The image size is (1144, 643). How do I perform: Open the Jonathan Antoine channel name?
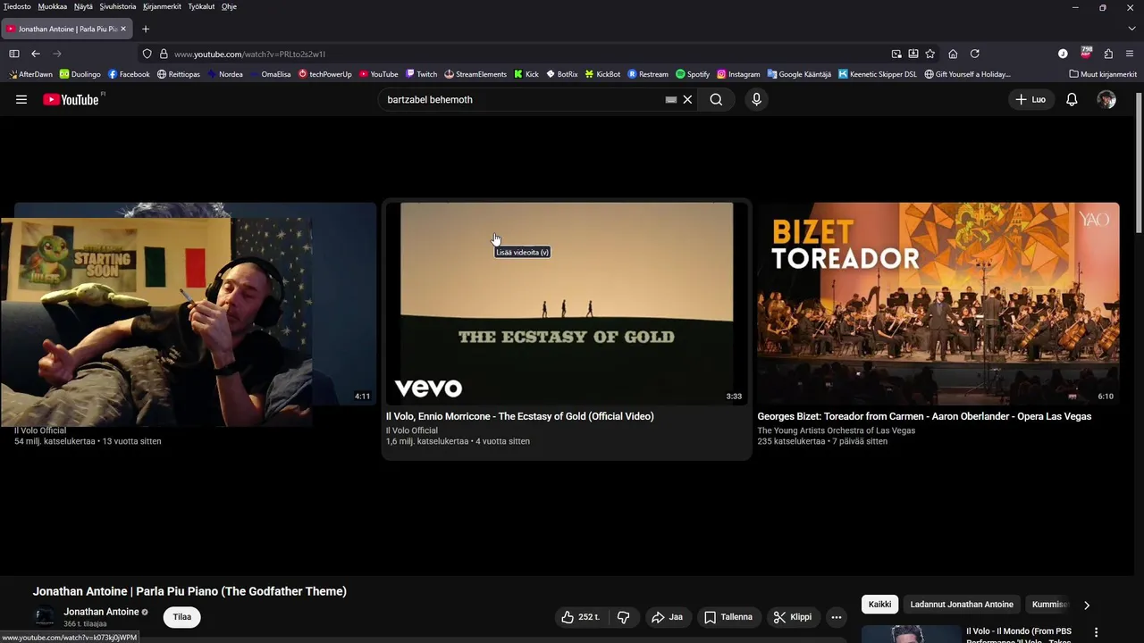101,612
